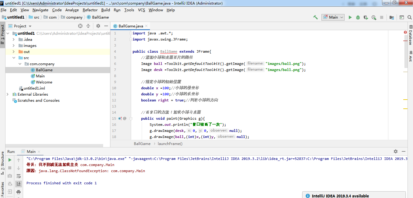Click the Project panel horizontal scrollbar
Viewport: 413px width, 198px height.
pyautogui.click(x=54, y=146)
